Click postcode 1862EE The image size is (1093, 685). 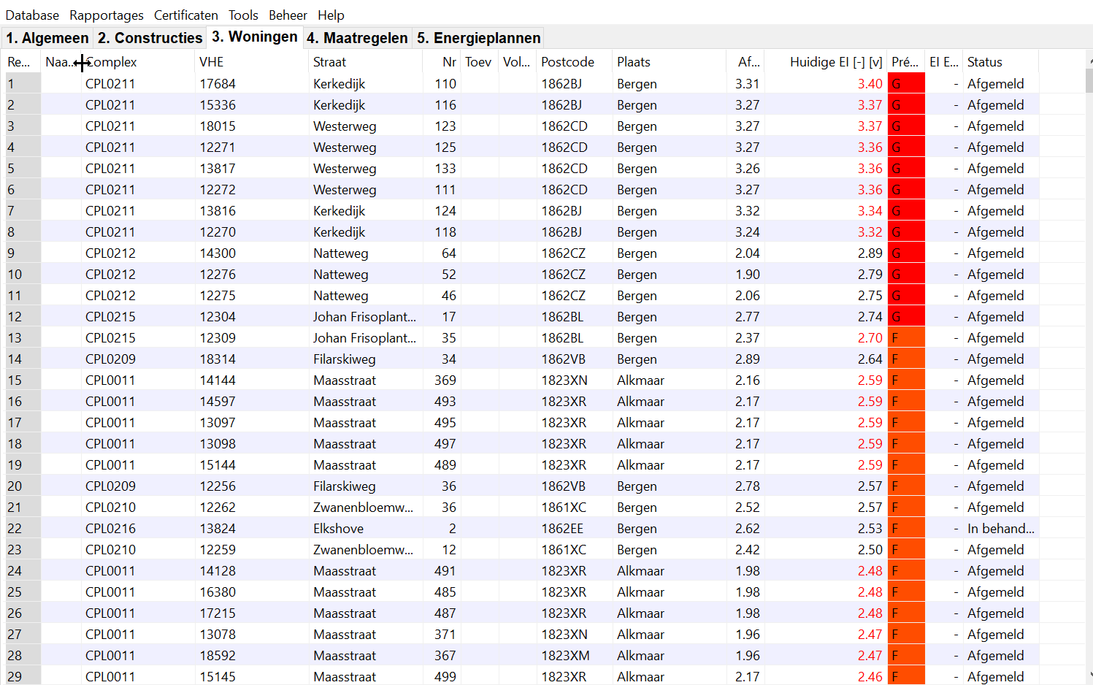[563, 528]
